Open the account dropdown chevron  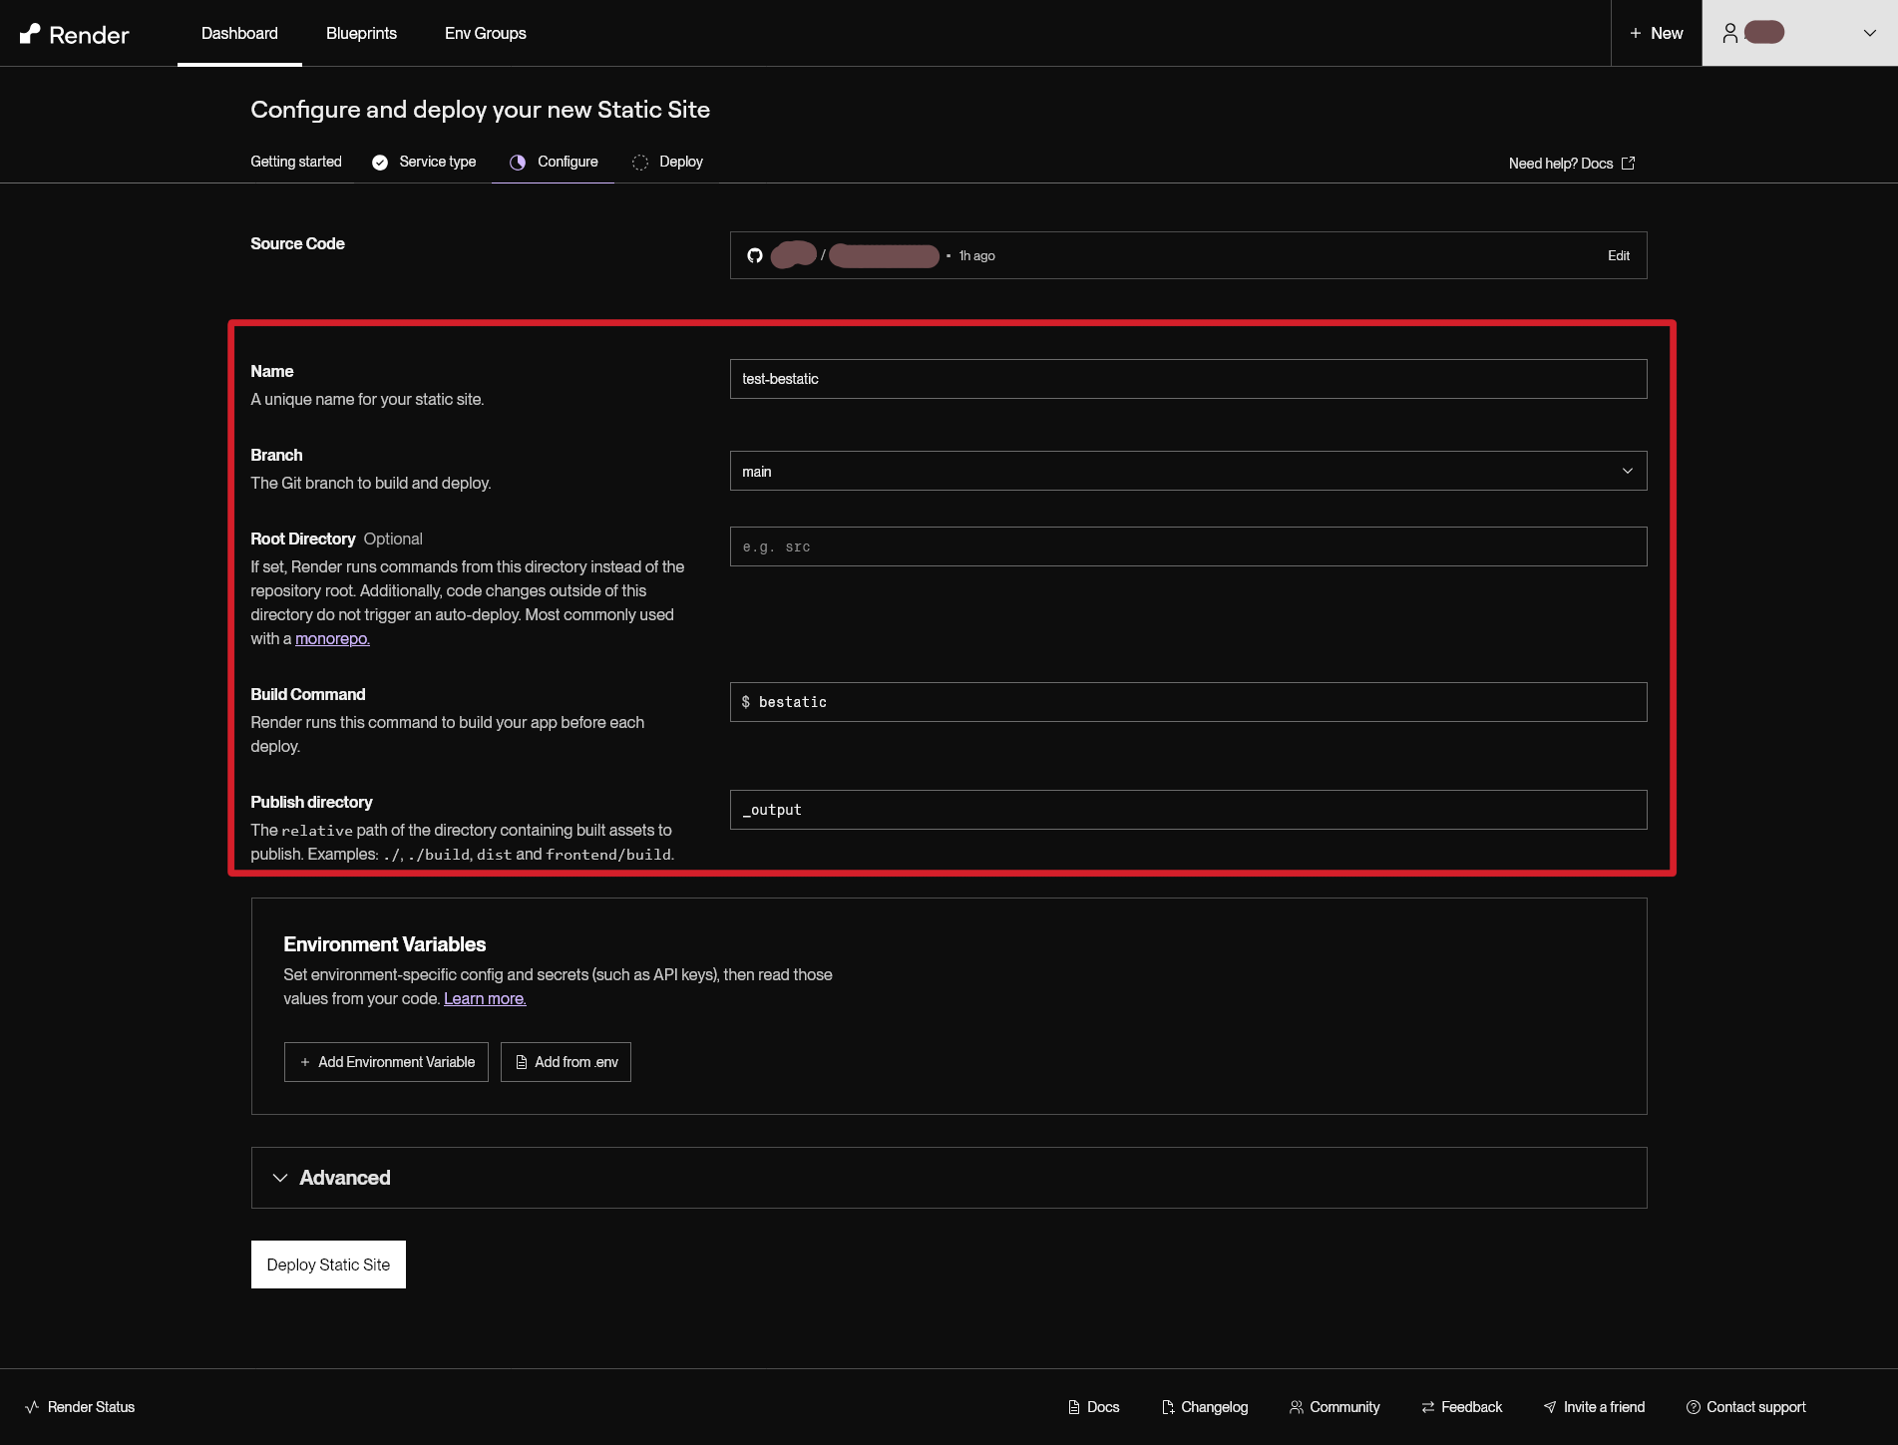point(1870,32)
